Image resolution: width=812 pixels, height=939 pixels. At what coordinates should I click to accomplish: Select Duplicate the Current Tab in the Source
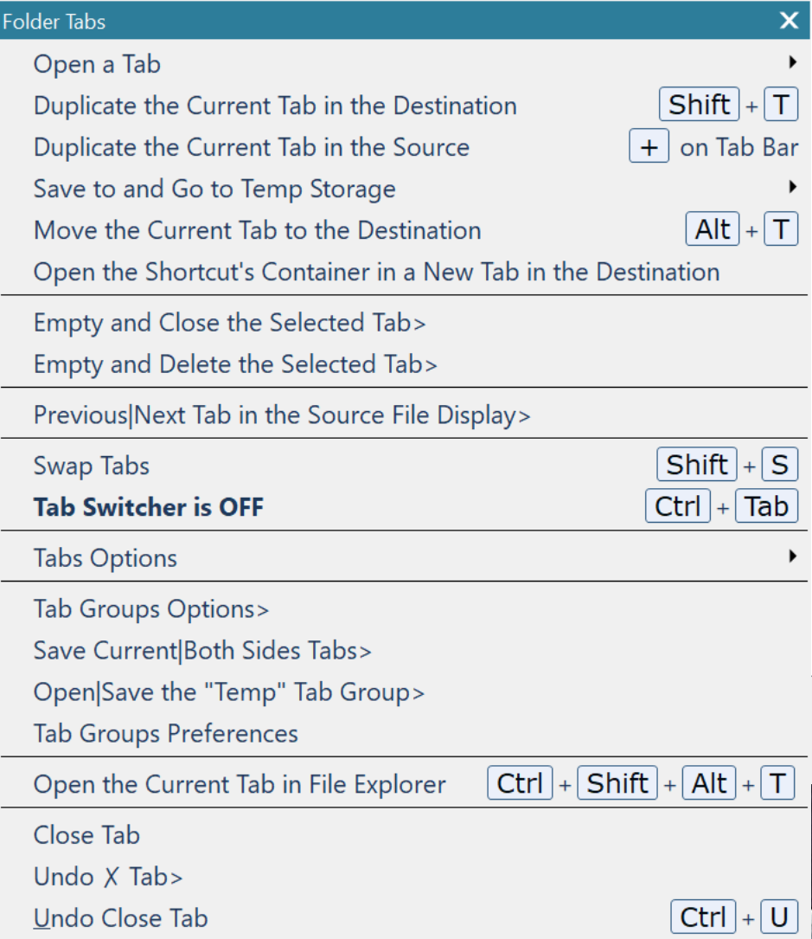pos(405,147)
